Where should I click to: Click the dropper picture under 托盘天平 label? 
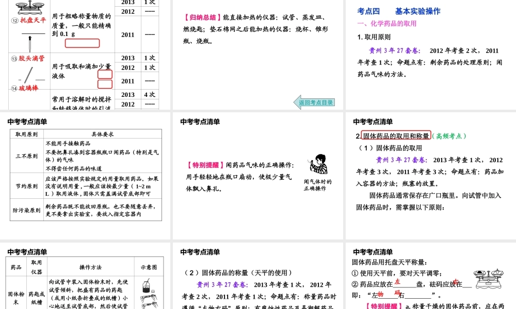coord(30,44)
